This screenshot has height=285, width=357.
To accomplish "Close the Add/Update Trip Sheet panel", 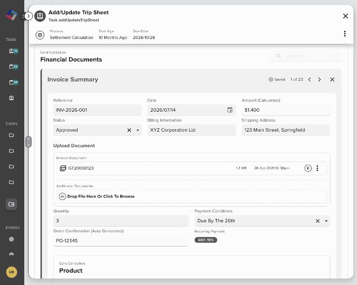I will pyautogui.click(x=346, y=16).
